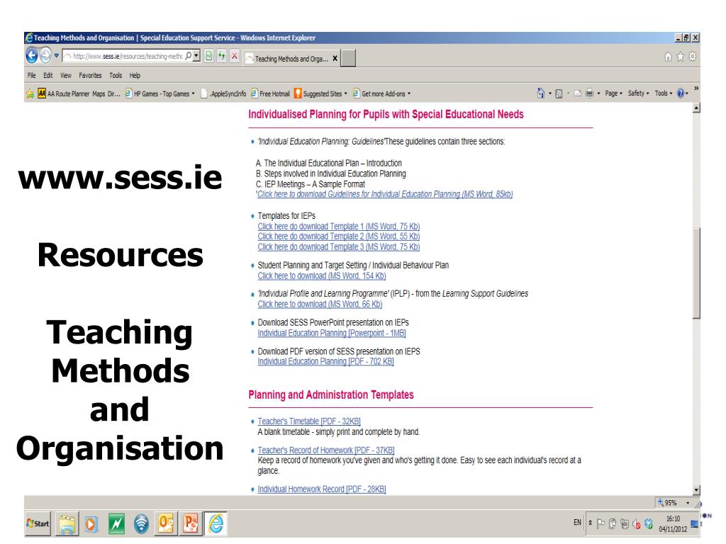Open the gear Tools icon
Screen dimensions: 726x544
coord(693,57)
